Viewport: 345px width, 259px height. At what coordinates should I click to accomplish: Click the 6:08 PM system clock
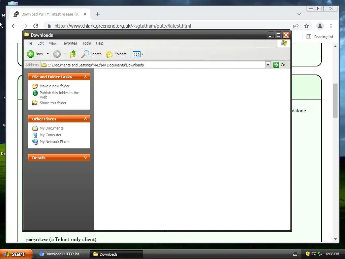click(x=333, y=254)
